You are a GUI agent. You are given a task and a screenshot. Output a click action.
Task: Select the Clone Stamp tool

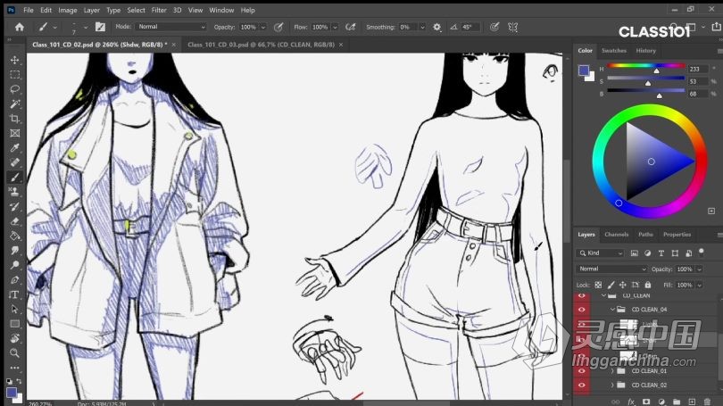(15, 192)
